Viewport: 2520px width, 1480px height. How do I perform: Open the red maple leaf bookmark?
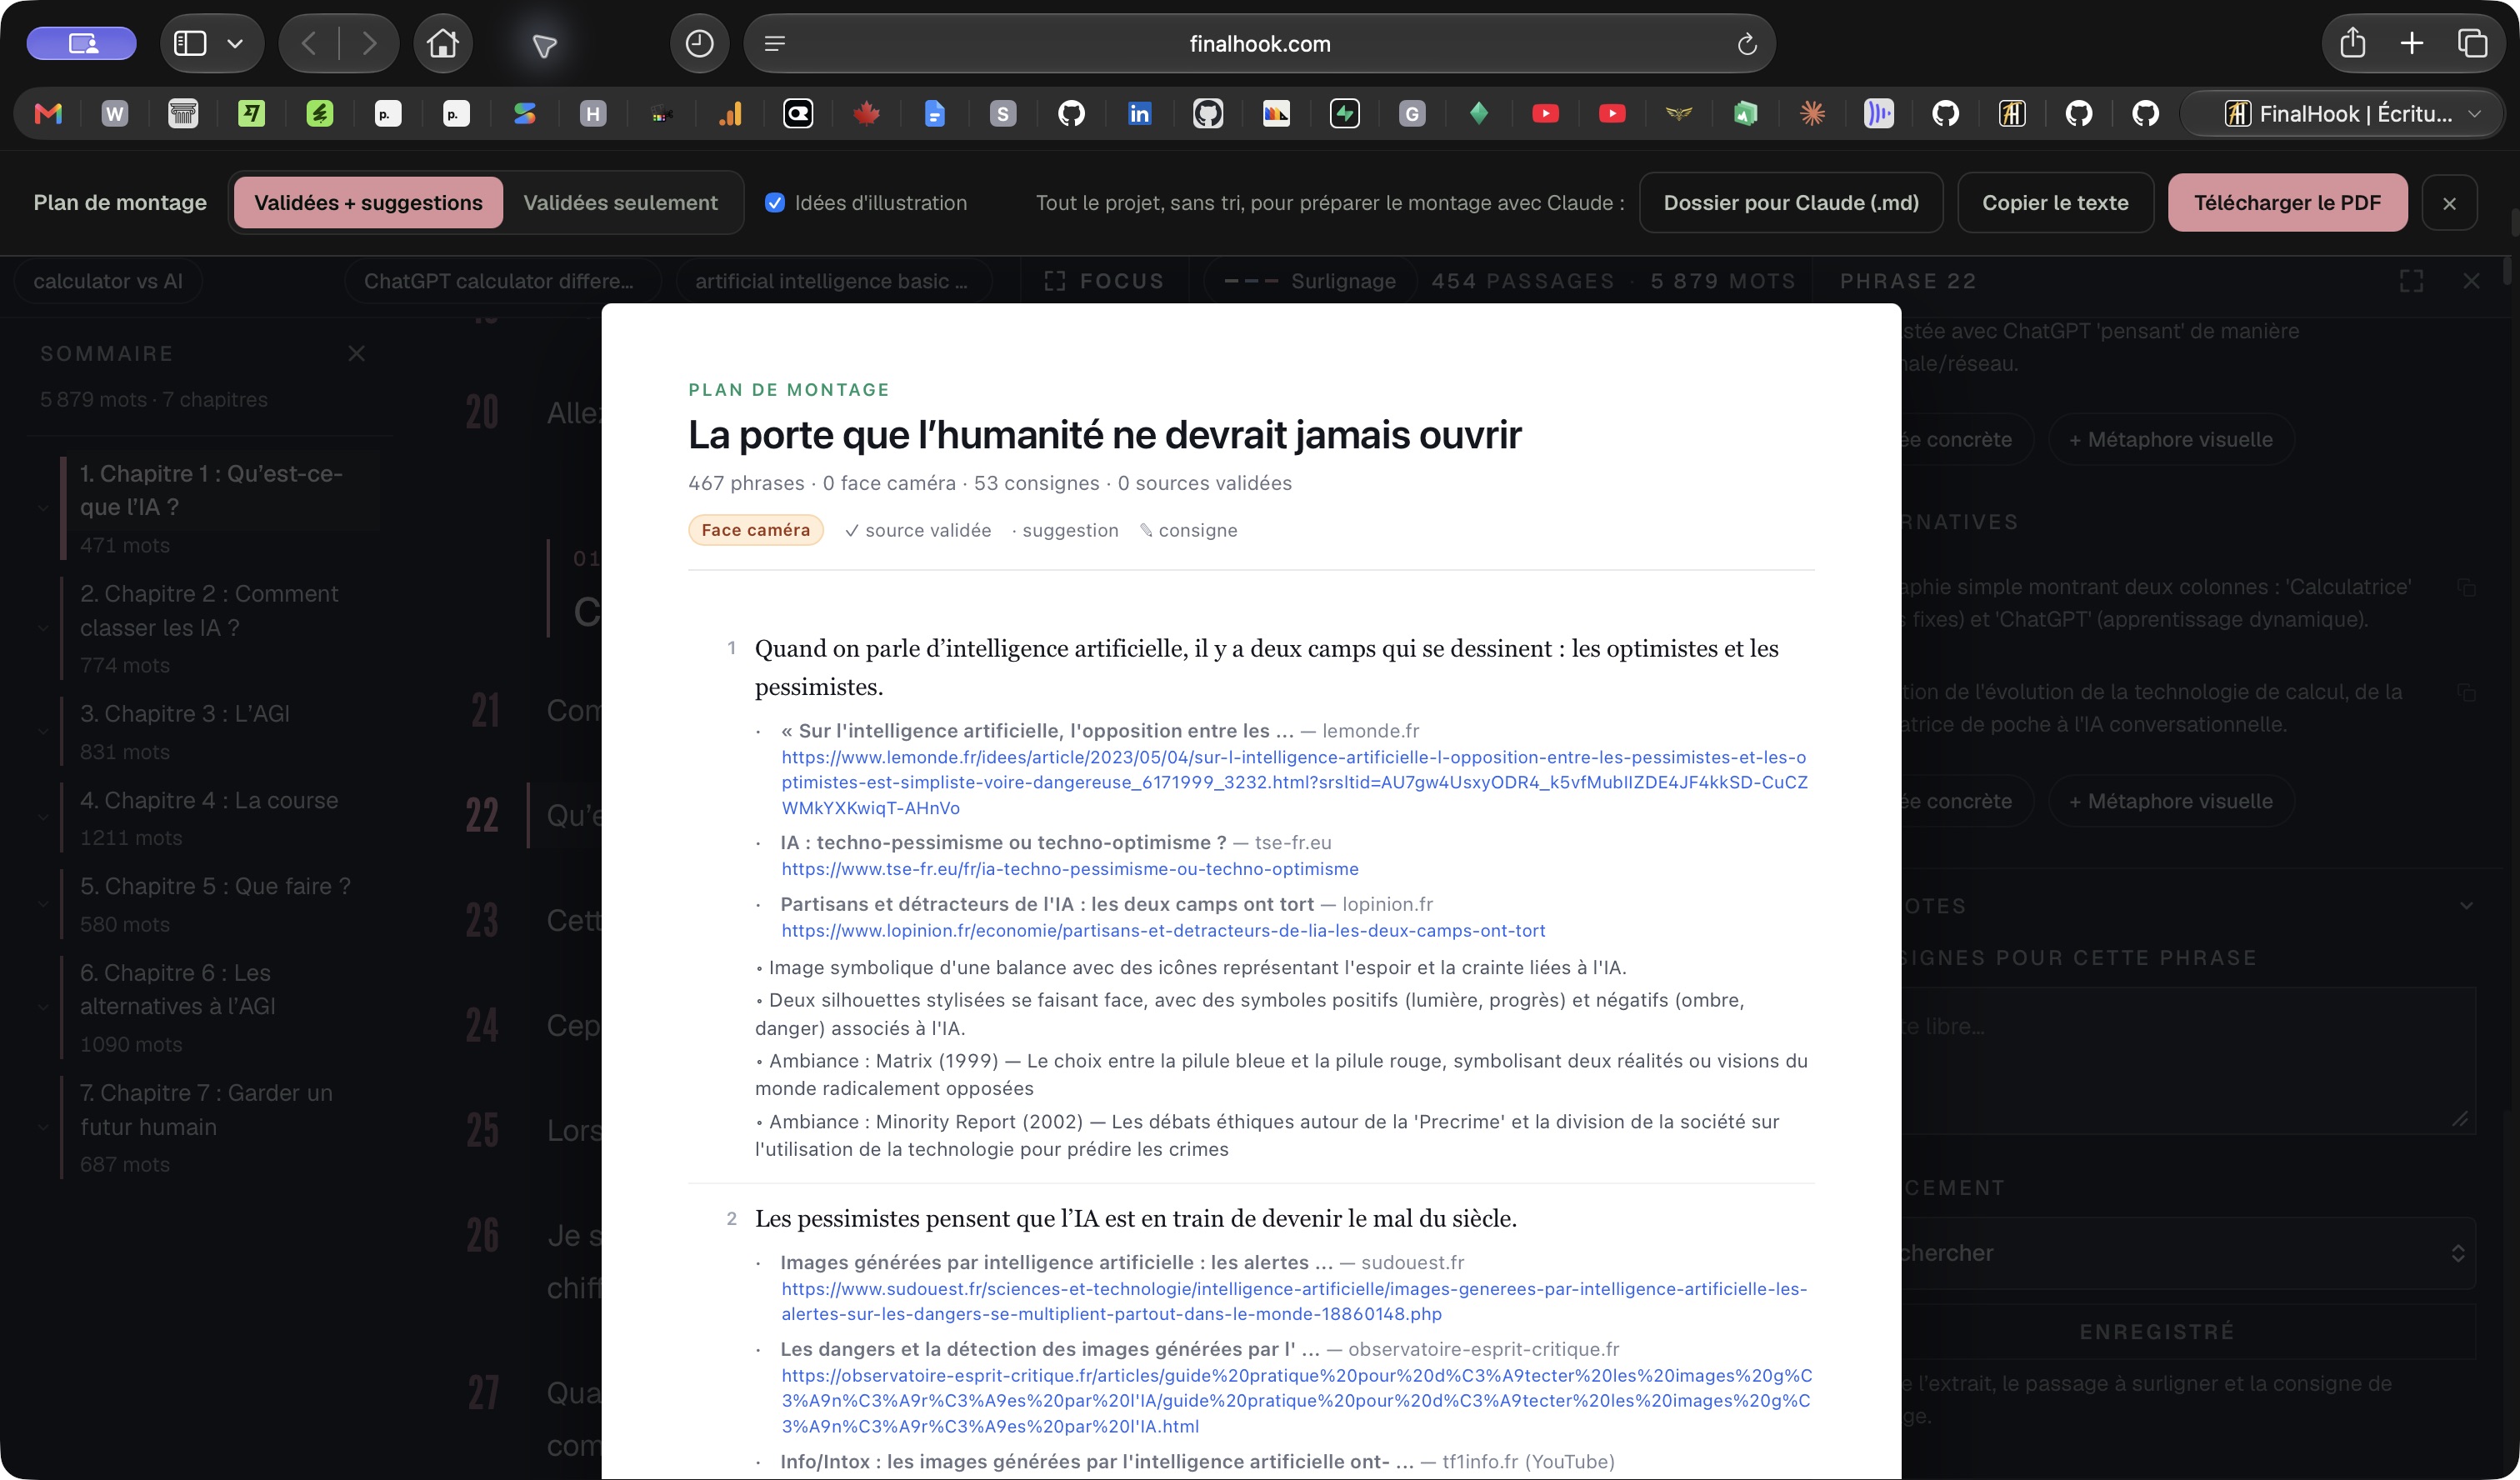click(x=866, y=114)
